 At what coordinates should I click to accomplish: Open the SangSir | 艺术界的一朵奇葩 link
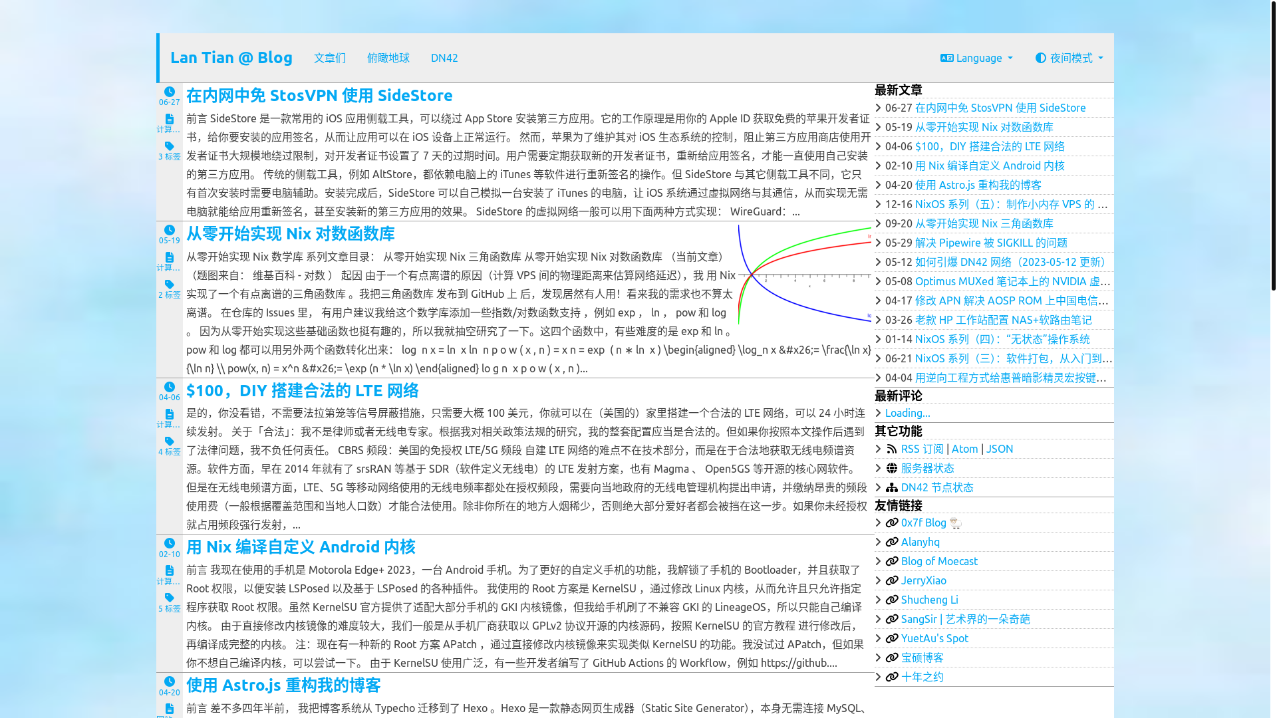pos(966,620)
